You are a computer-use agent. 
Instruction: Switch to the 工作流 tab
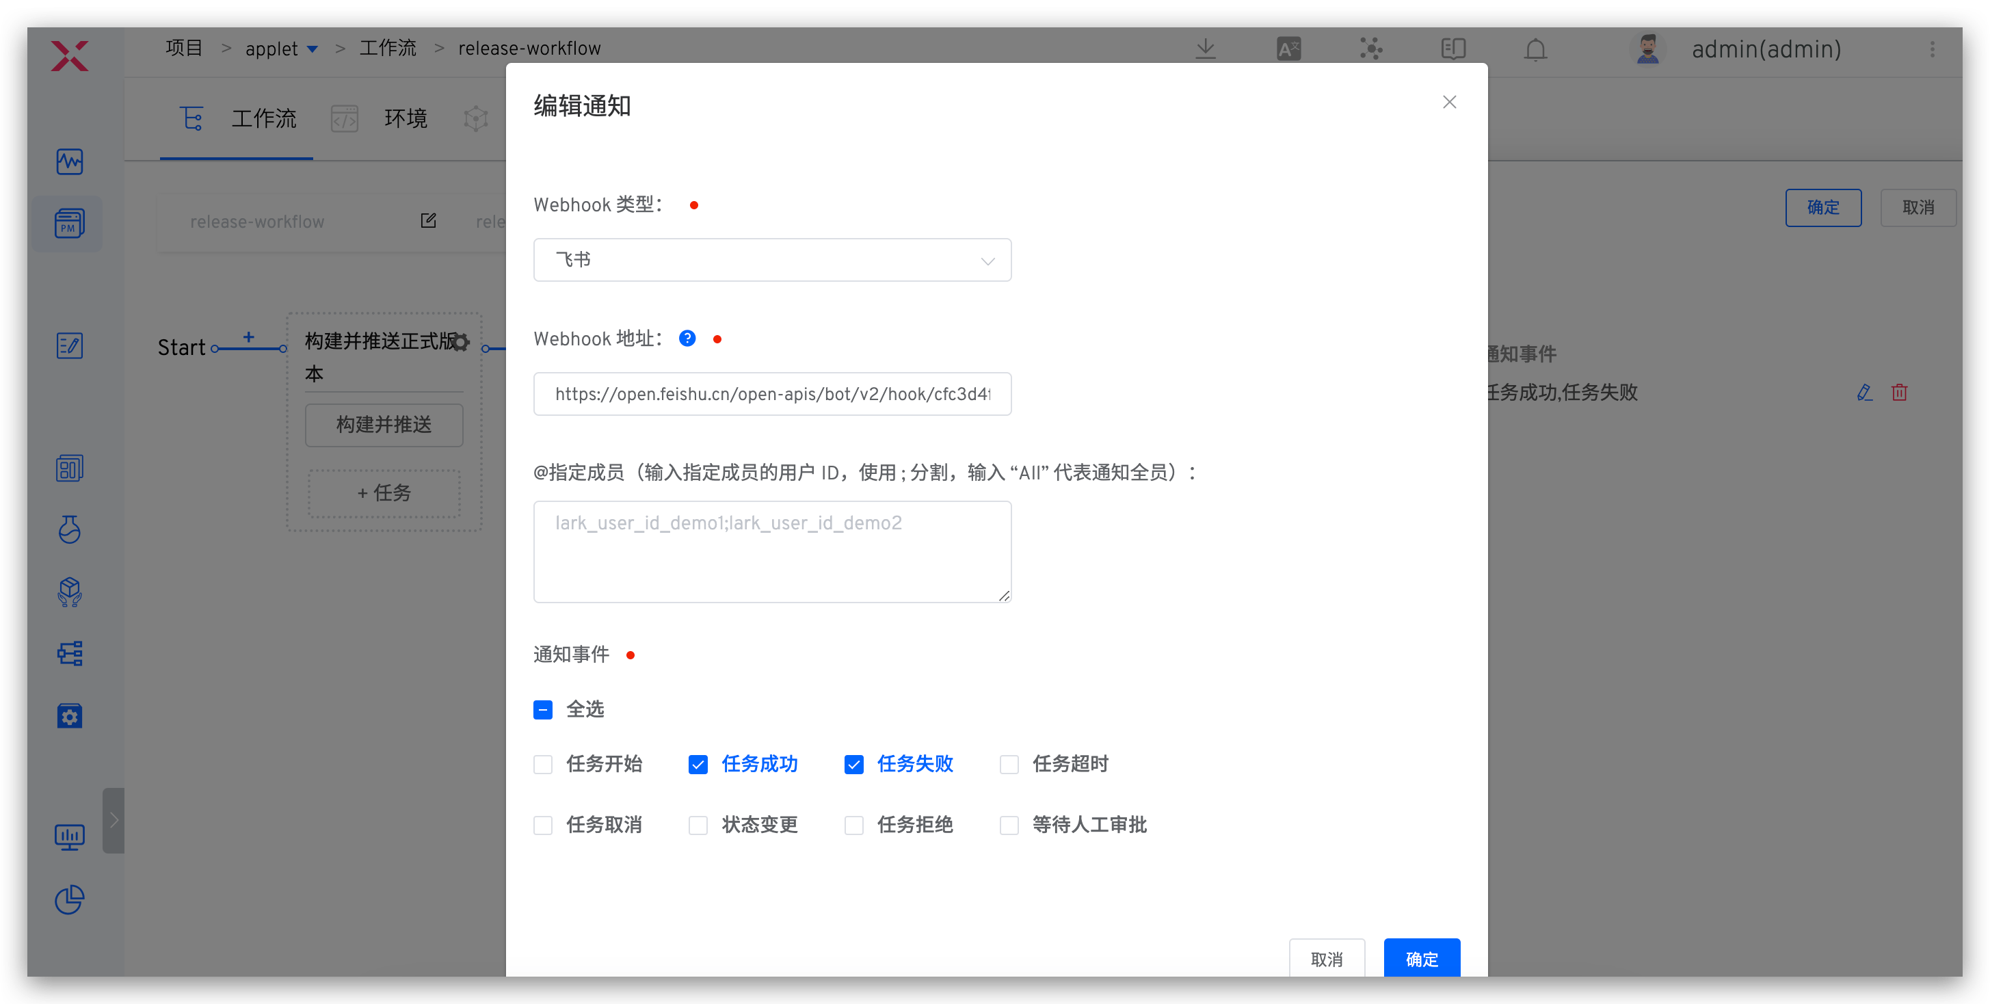click(238, 119)
